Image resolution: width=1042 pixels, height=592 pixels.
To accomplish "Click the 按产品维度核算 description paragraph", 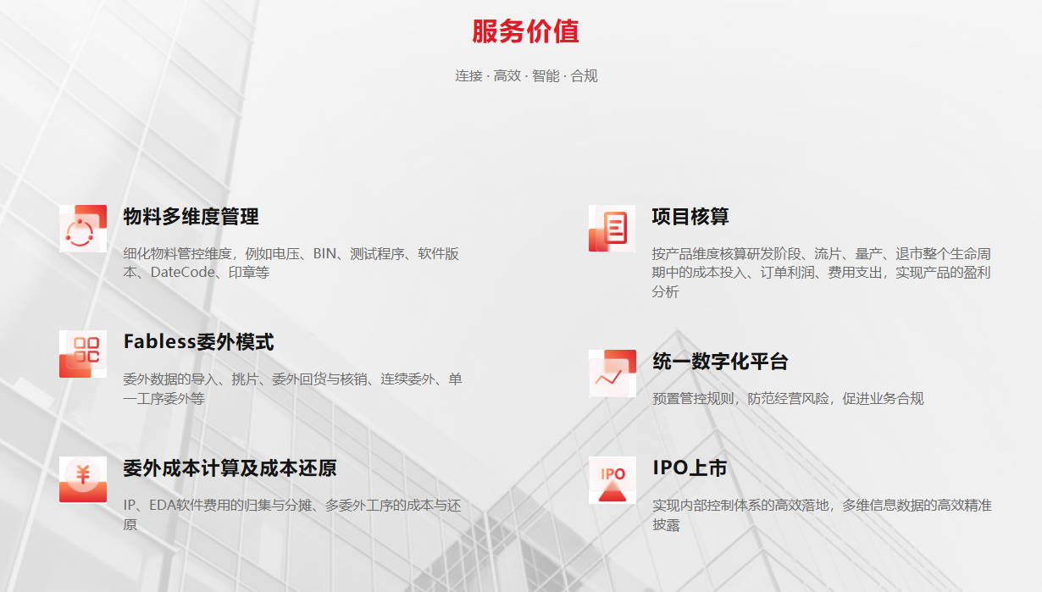I will point(821,273).
